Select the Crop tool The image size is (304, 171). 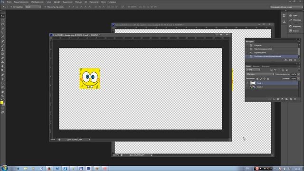[x=2, y=33]
